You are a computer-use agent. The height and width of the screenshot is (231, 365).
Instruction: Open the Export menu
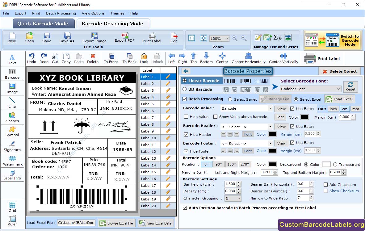[20, 13]
